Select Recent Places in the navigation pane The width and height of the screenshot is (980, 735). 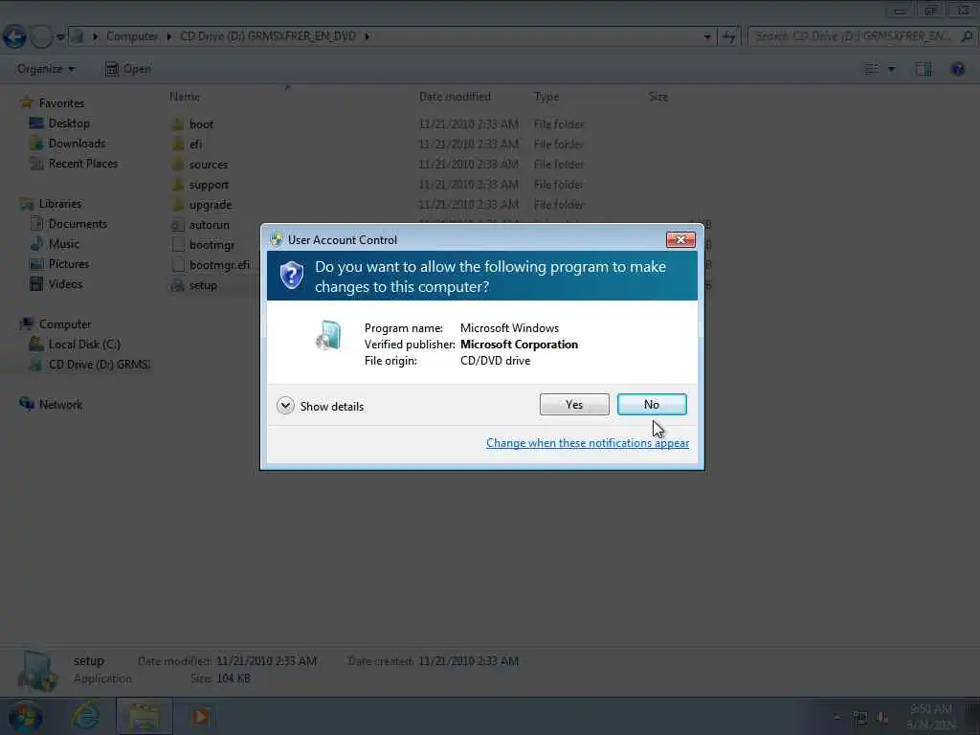tap(82, 163)
